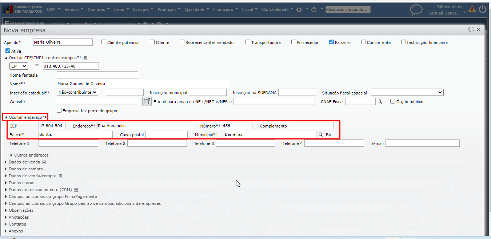This screenshot has height=239, width=491.
Task: Click the power logout icon
Action: (x=483, y=9)
